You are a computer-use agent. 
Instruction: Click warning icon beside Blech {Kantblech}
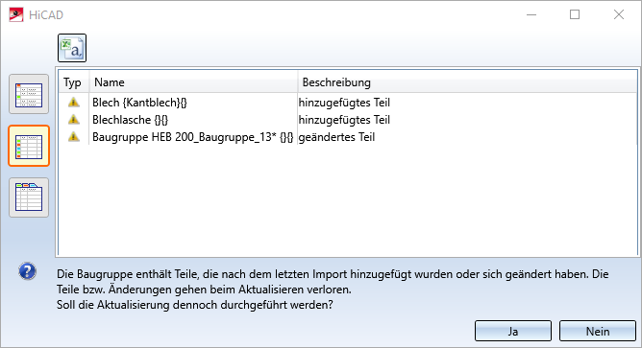pyautogui.click(x=74, y=103)
